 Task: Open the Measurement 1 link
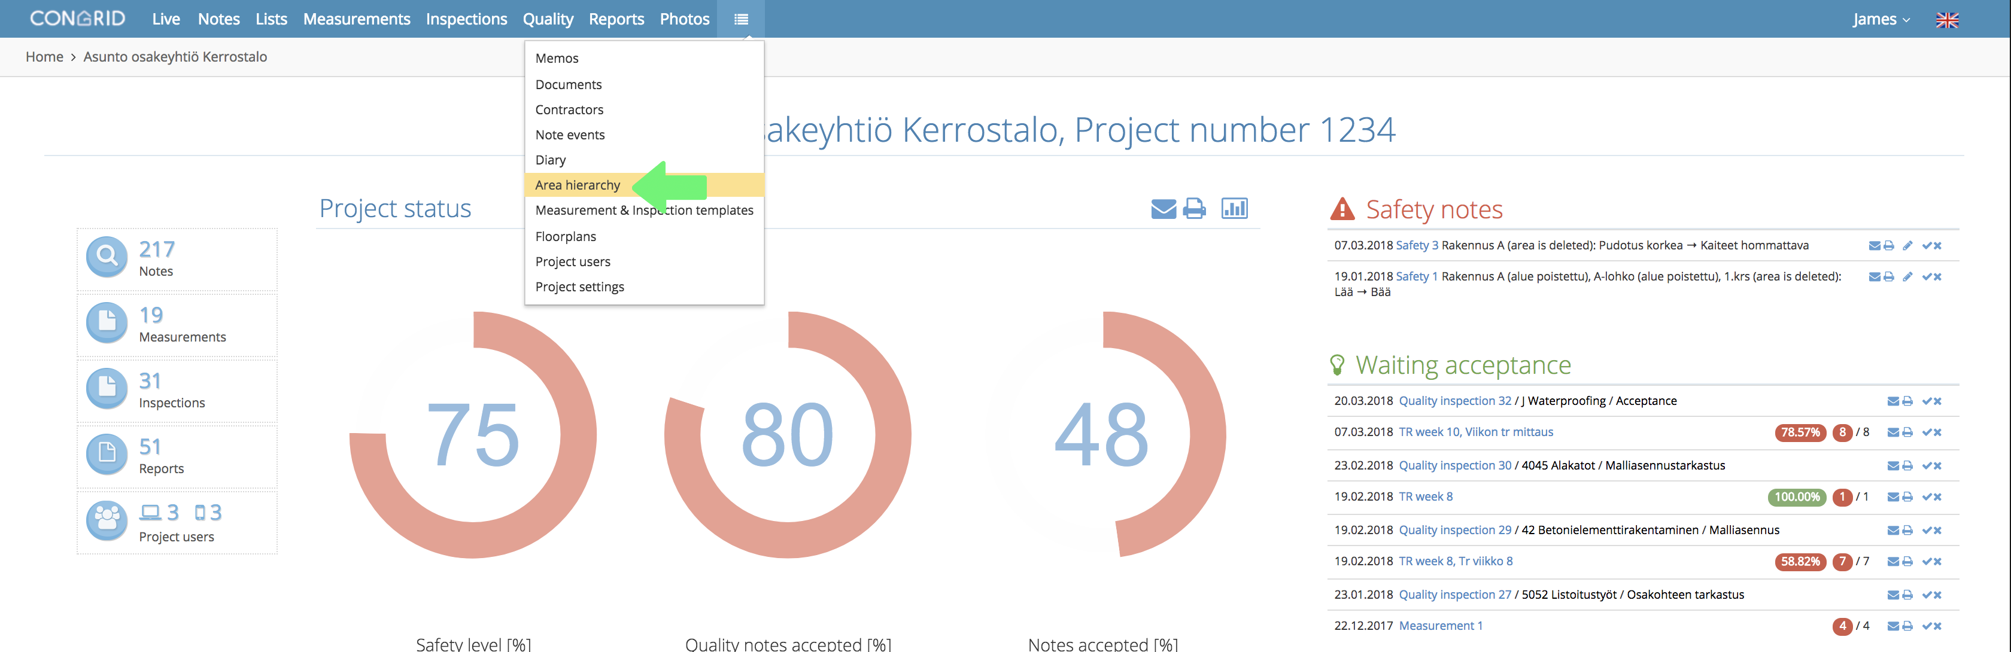tap(1441, 626)
